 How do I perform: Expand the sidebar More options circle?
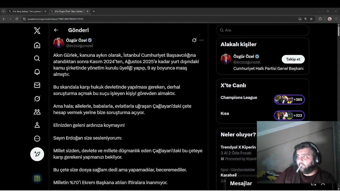37,138
